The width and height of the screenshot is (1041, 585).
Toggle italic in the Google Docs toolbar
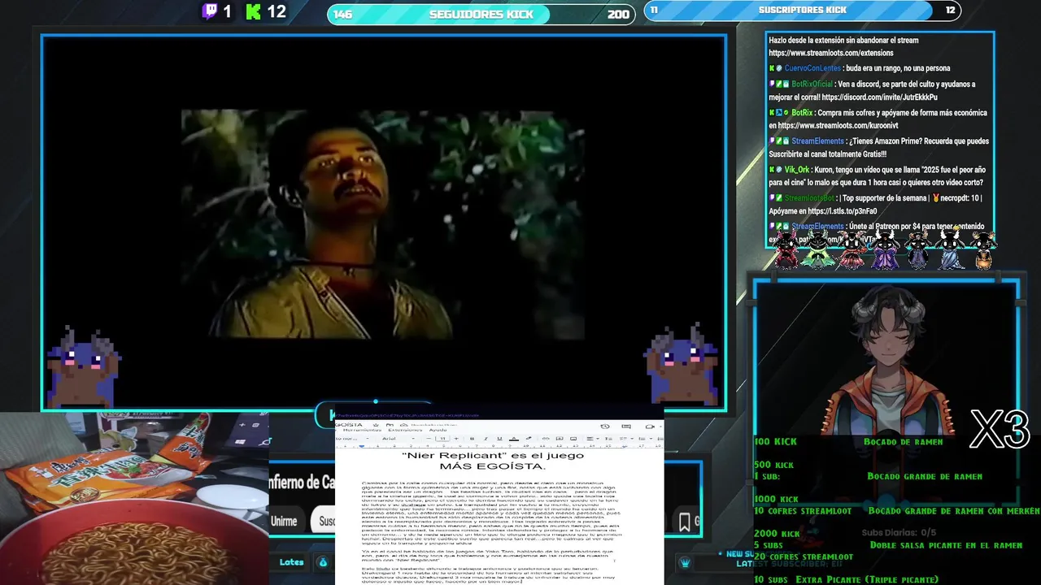click(486, 439)
